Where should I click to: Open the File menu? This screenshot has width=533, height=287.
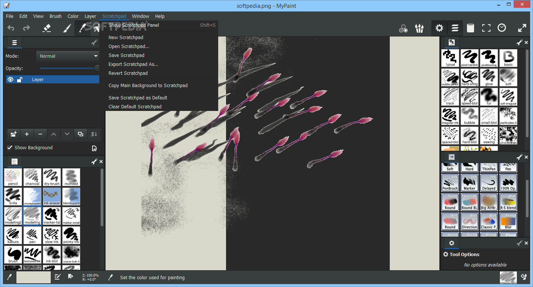pyautogui.click(x=10, y=16)
